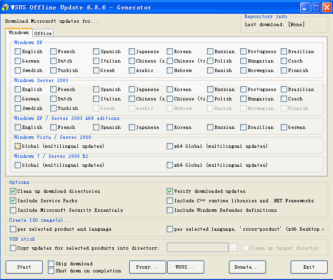Enable ISO per selected product and language

[13, 229]
